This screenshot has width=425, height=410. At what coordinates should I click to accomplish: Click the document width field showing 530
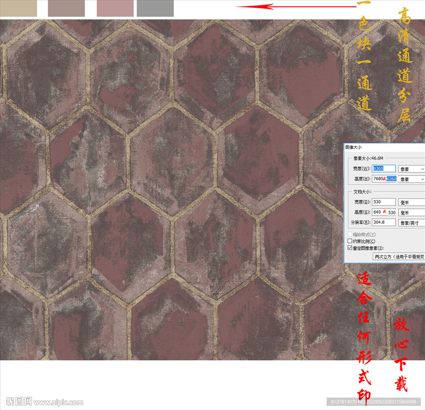tap(383, 202)
